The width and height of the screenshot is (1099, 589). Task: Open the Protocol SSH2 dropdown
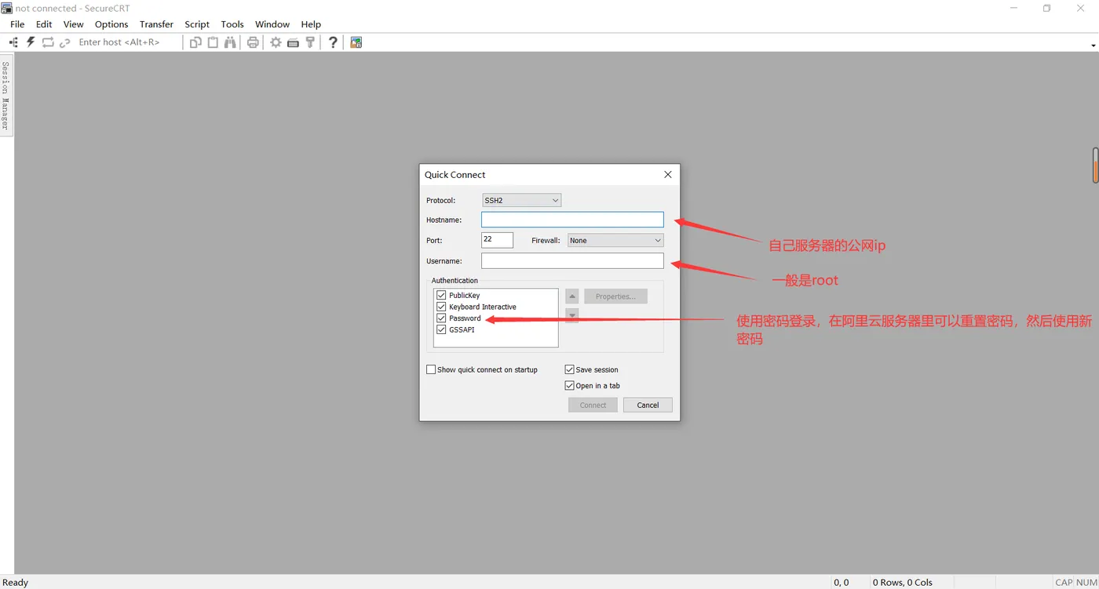tap(521, 201)
